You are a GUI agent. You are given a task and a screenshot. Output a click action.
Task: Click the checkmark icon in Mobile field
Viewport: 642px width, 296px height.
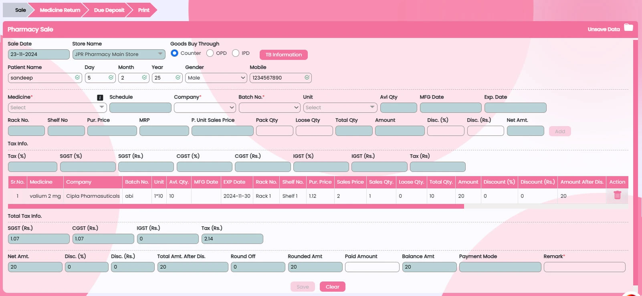pyautogui.click(x=307, y=78)
